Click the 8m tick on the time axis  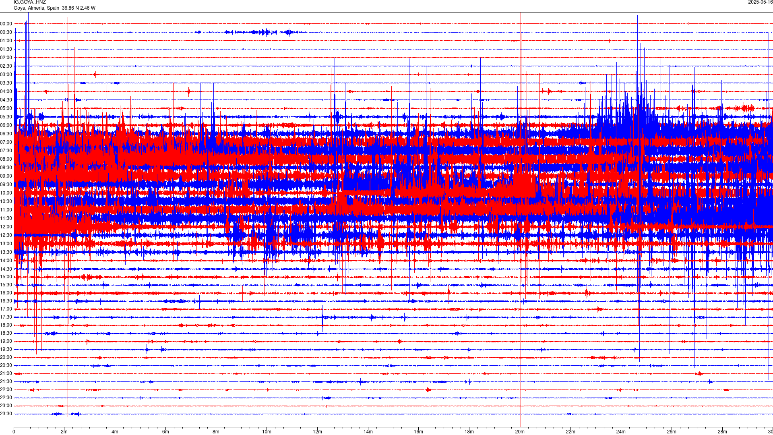pos(216,432)
